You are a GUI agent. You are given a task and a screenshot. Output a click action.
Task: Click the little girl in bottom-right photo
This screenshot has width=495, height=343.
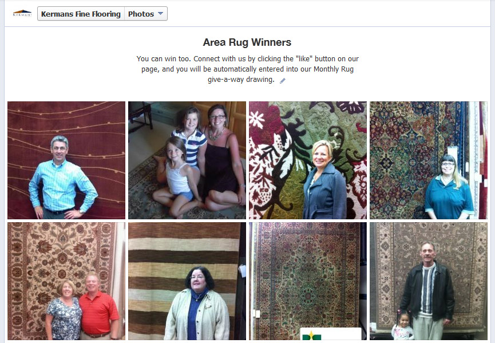[402, 325]
